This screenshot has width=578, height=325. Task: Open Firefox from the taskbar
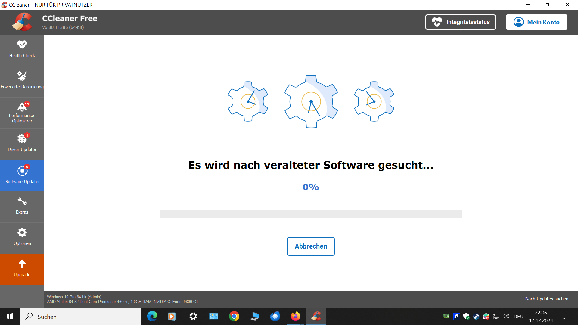295,316
